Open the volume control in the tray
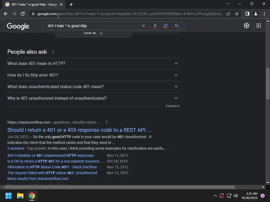The width and height of the screenshot is (270, 202). (235, 196)
